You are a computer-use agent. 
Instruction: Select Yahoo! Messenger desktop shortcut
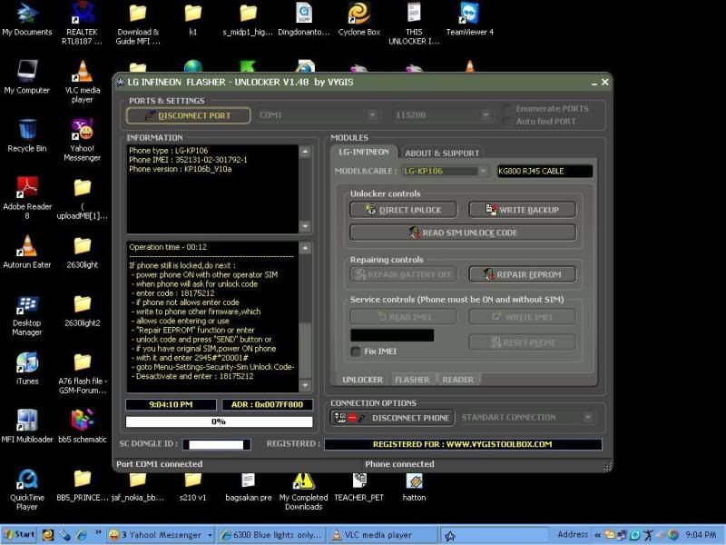point(82,140)
